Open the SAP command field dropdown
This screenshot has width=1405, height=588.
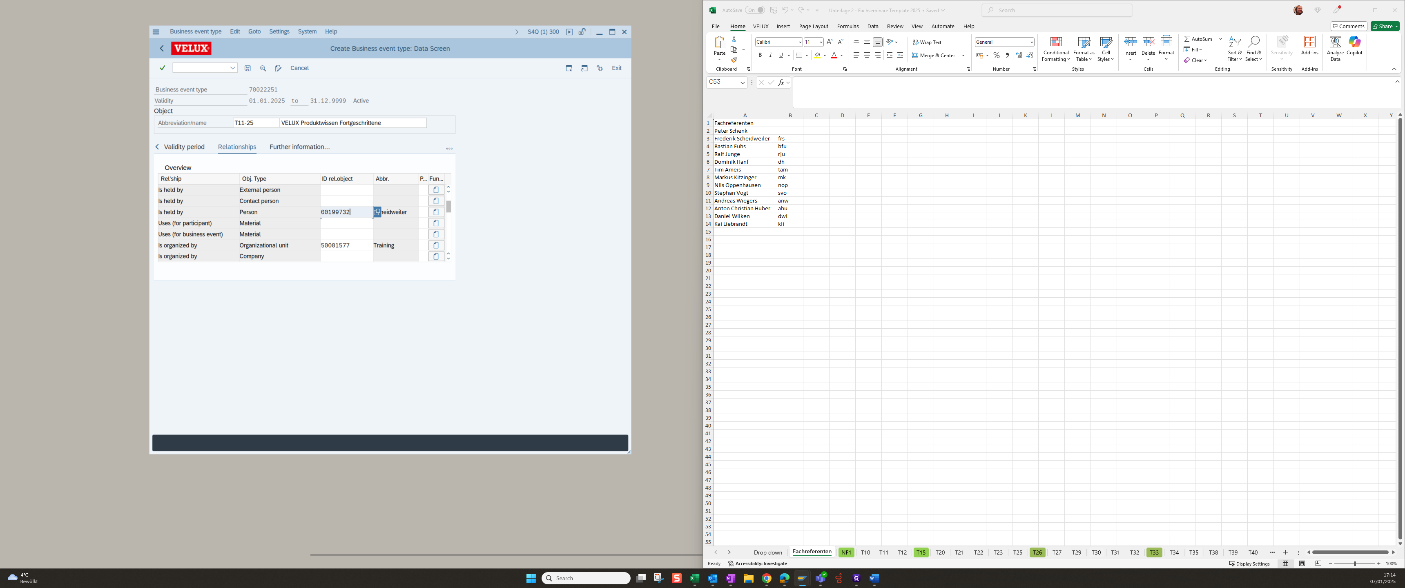(x=233, y=68)
